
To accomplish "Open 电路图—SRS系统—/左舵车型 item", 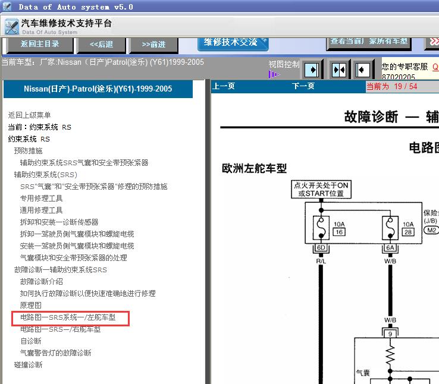I will pyautogui.click(x=68, y=317).
